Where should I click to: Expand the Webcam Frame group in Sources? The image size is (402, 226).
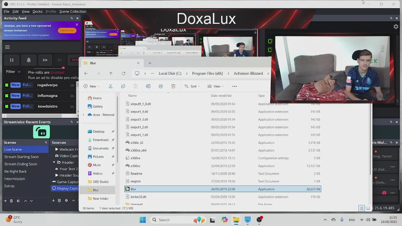coord(57,149)
